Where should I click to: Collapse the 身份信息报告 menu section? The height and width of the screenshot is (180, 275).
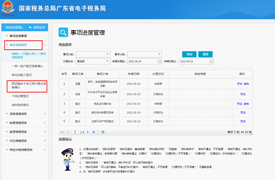point(45,45)
